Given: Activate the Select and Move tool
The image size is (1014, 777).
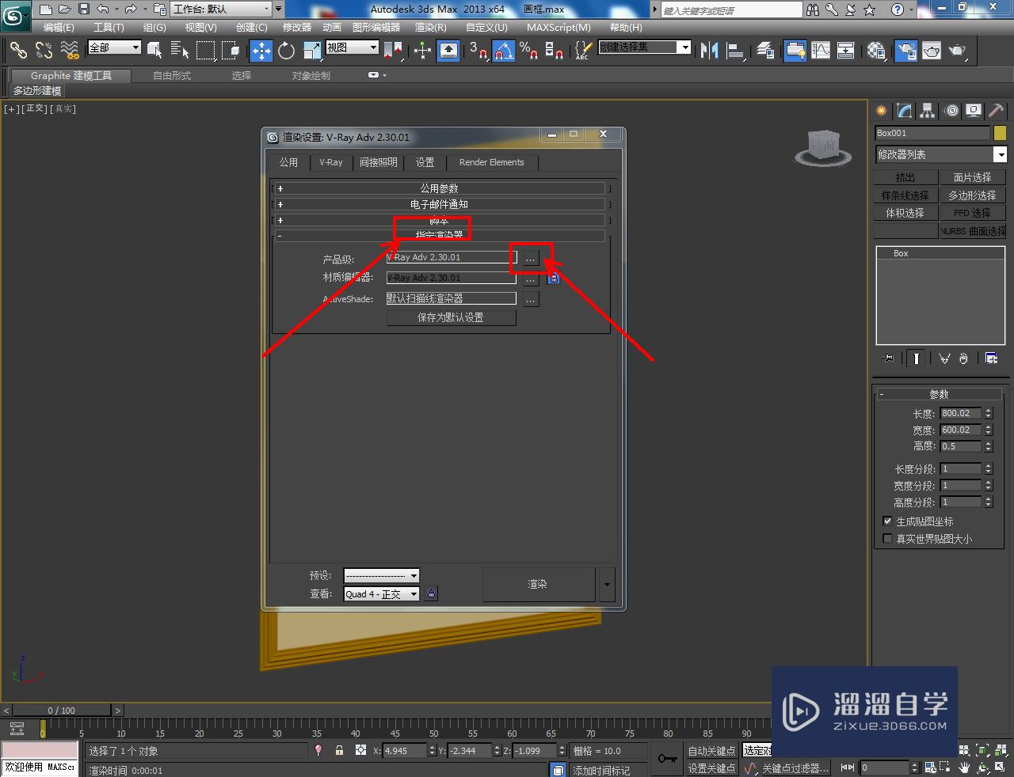Looking at the screenshot, I should click(261, 51).
